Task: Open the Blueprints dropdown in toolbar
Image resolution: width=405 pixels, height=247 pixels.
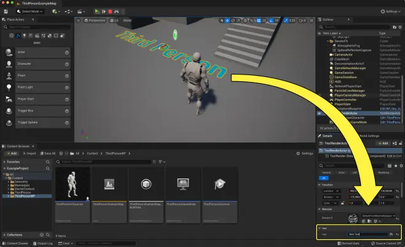Action: click(x=69, y=12)
